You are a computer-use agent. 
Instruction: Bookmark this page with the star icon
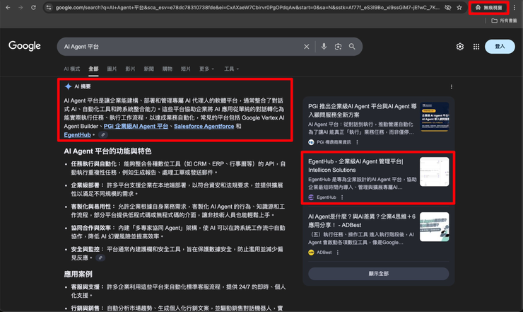459,7
